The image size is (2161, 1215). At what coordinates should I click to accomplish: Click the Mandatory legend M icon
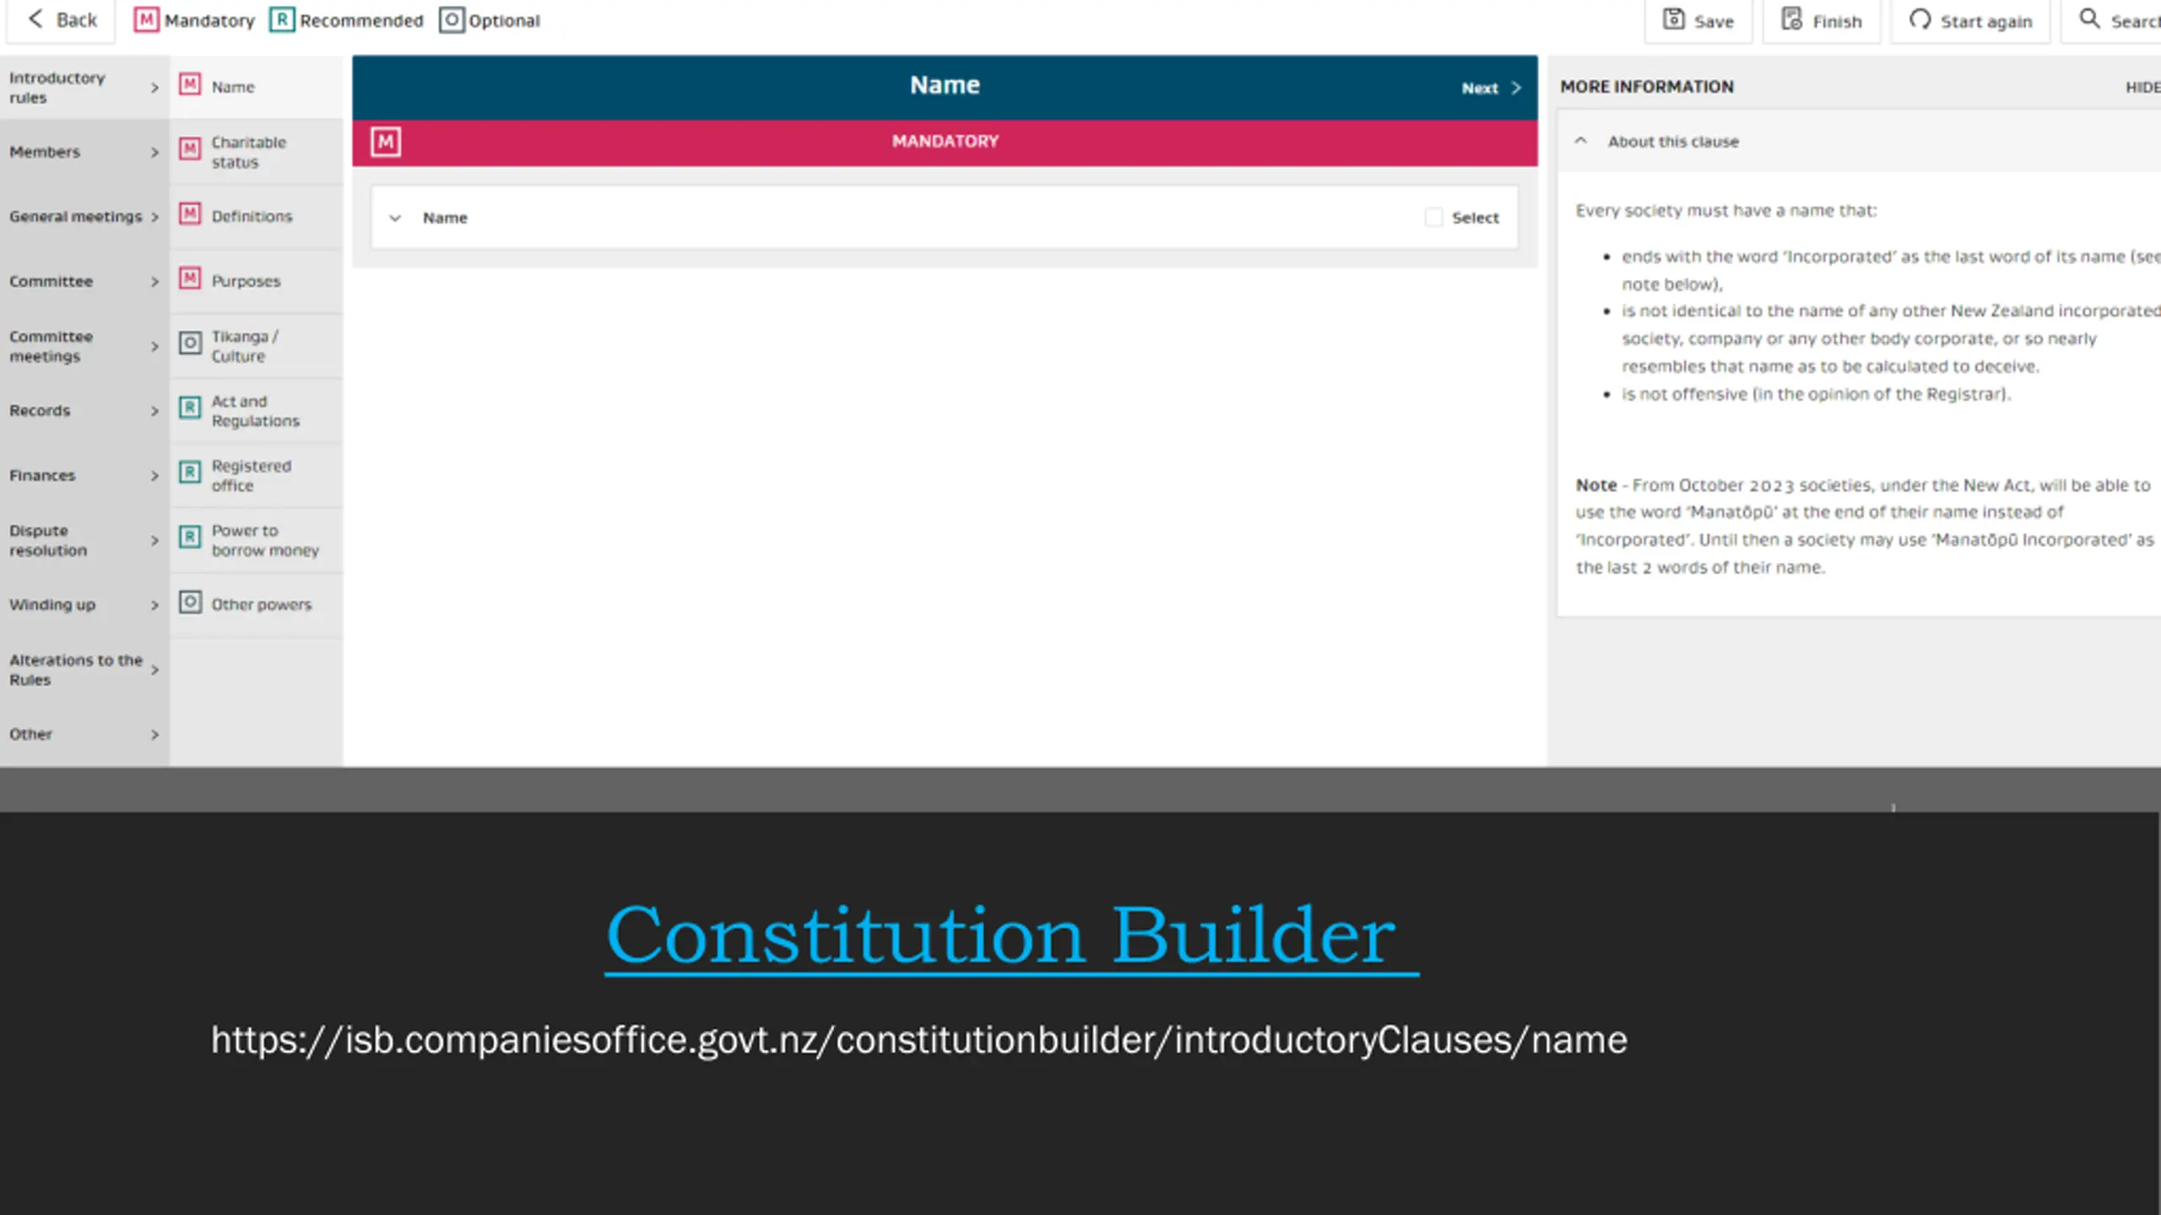tap(146, 20)
